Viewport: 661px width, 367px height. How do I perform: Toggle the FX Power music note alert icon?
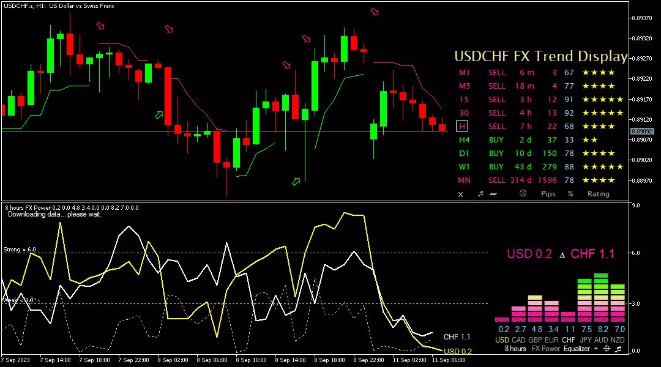(618, 349)
